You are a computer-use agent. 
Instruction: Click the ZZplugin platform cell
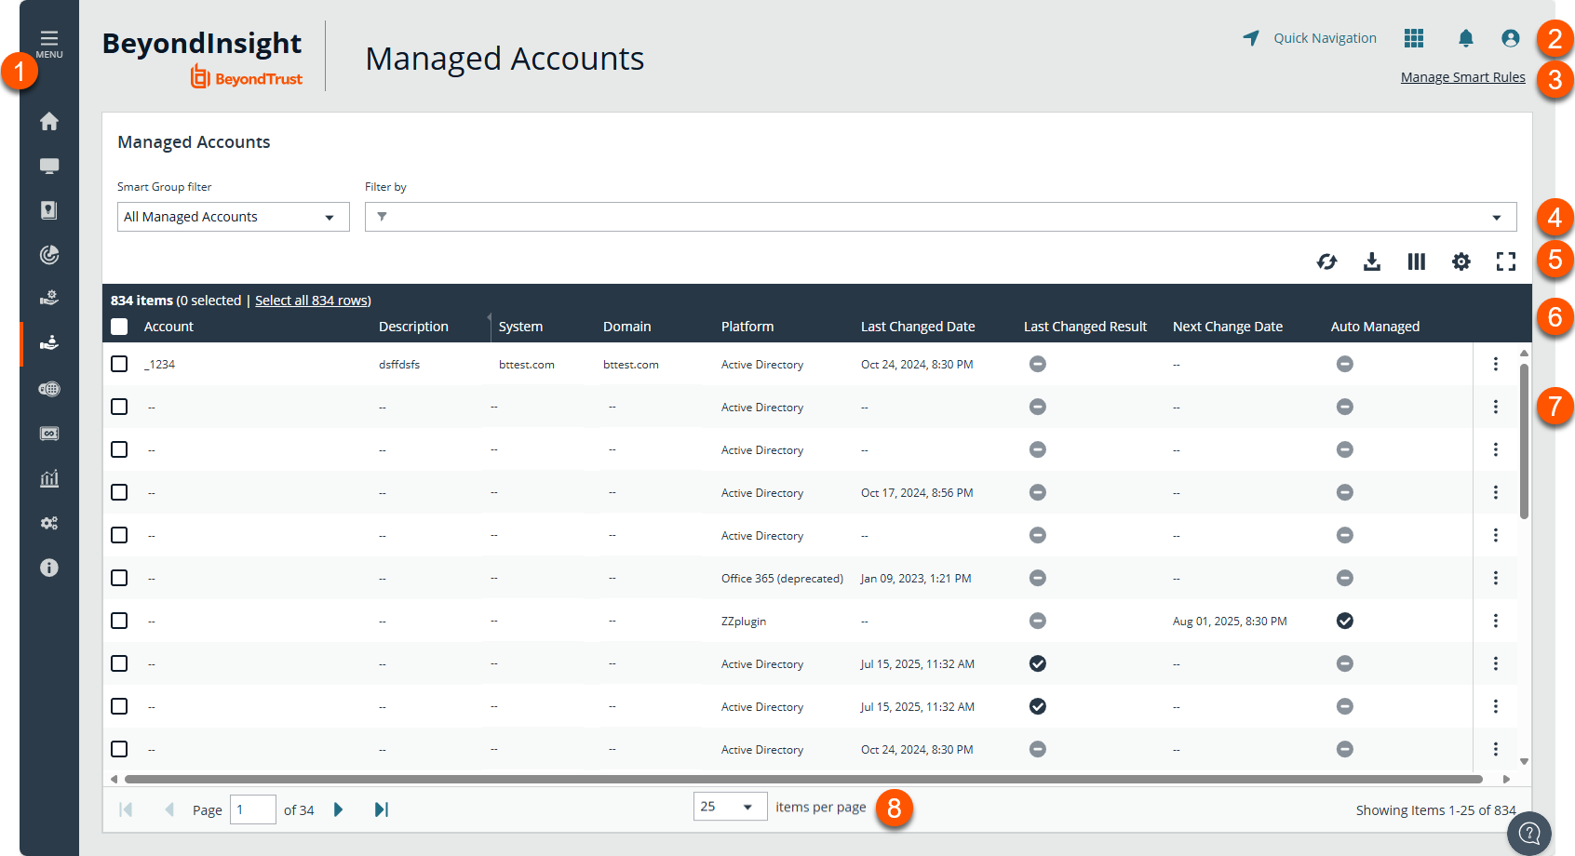pyautogui.click(x=744, y=622)
